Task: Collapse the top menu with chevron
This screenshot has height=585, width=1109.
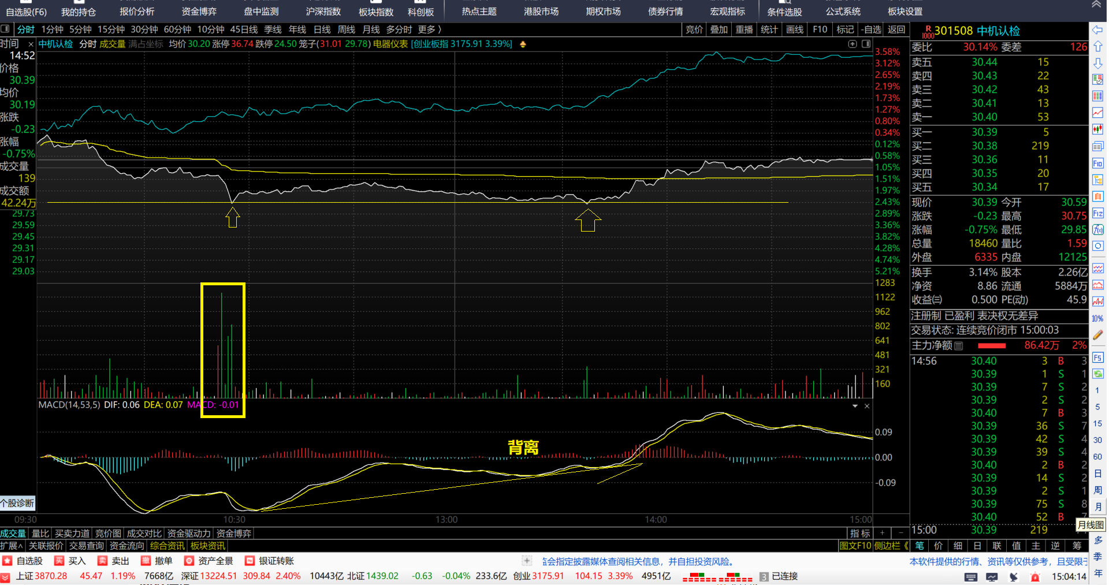Action: 1096,4
